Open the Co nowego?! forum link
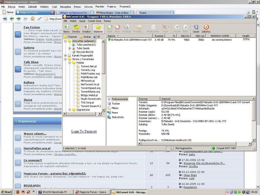This screenshot has height=195, width=260. 33,160
